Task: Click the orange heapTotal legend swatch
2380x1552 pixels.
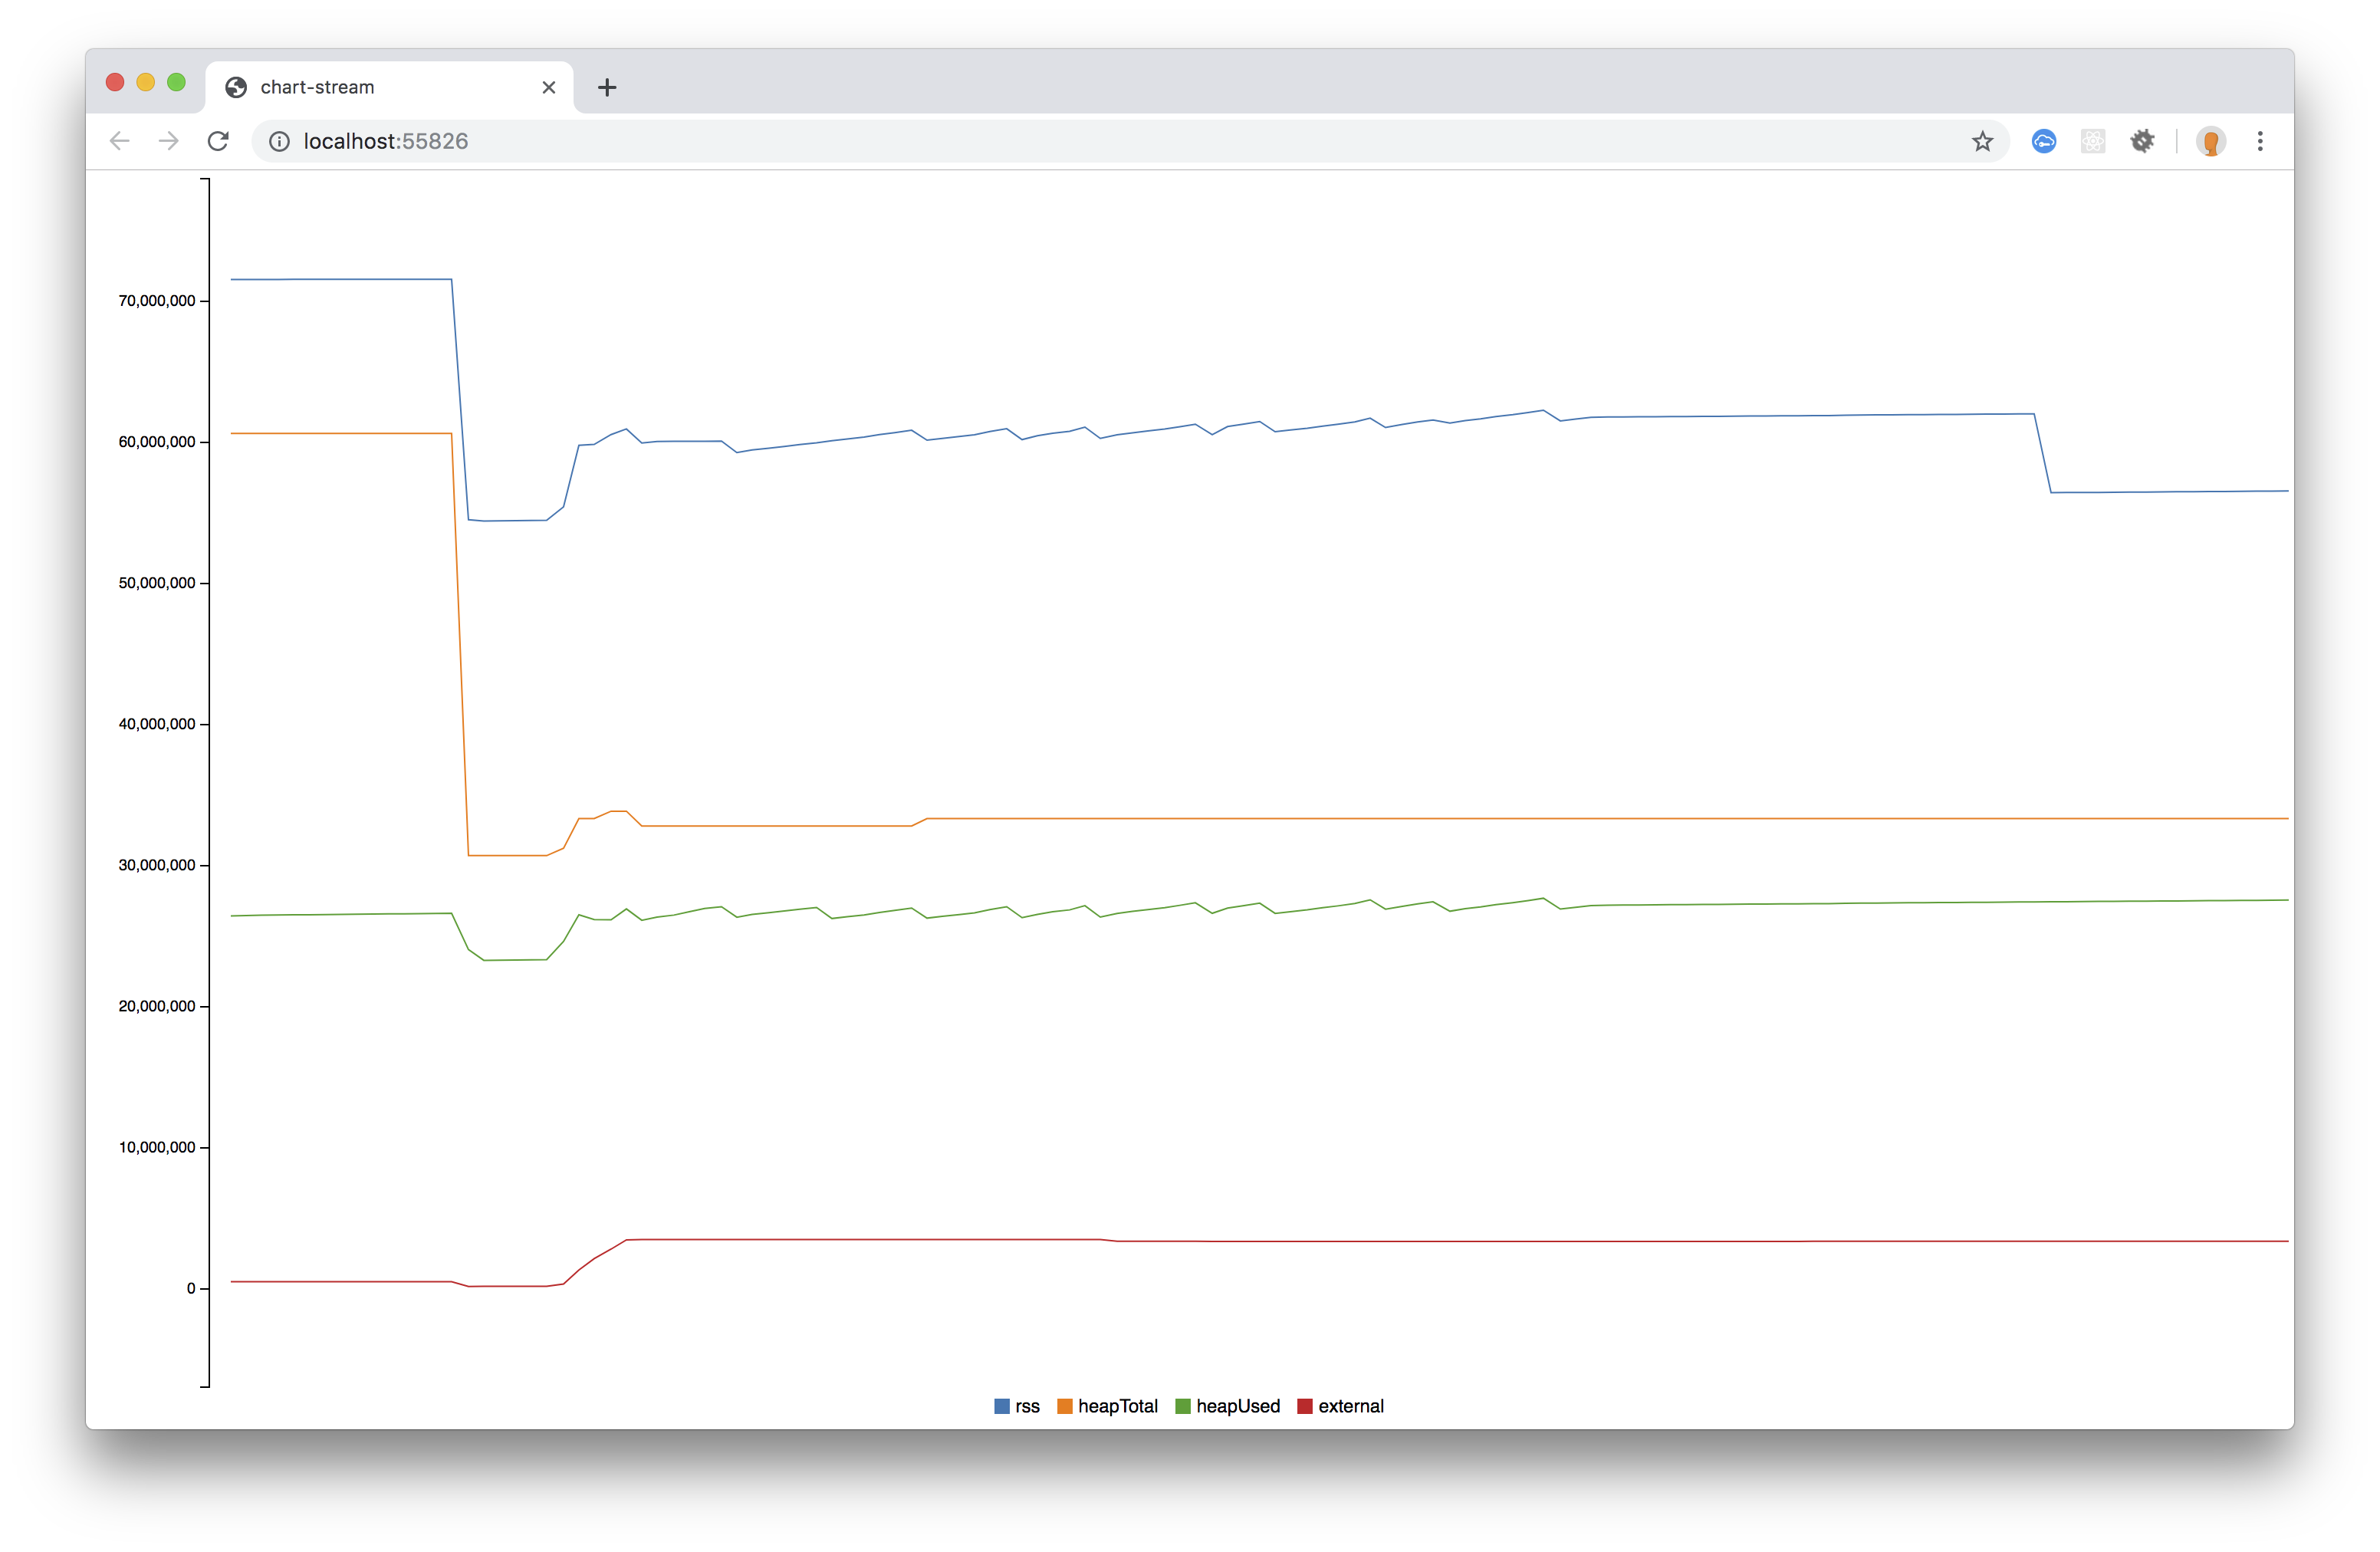Action: click(1065, 1406)
